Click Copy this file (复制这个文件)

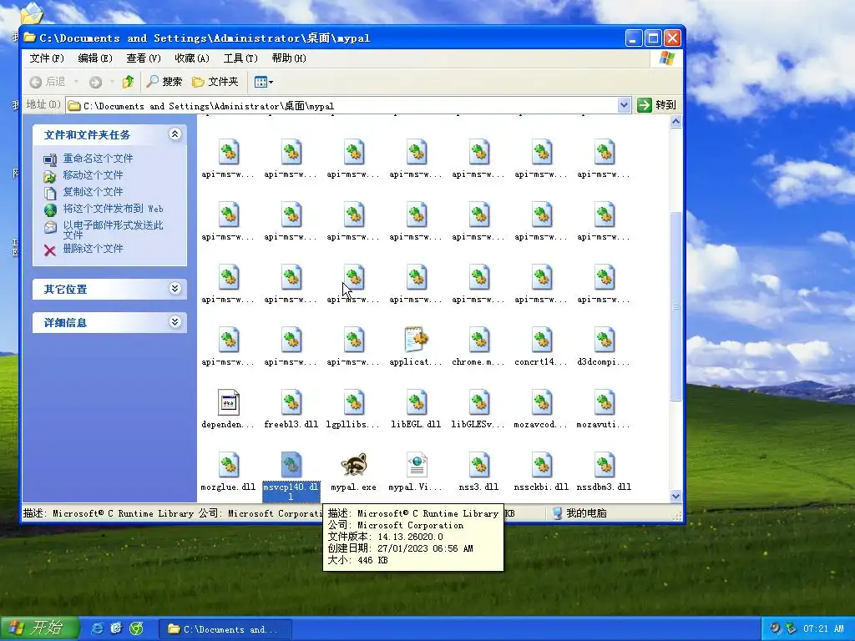pyautogui.click(x=93, y=192)
